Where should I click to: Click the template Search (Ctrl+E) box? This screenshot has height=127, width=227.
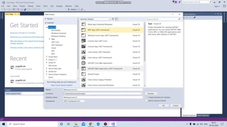click(x=162, y=19)
